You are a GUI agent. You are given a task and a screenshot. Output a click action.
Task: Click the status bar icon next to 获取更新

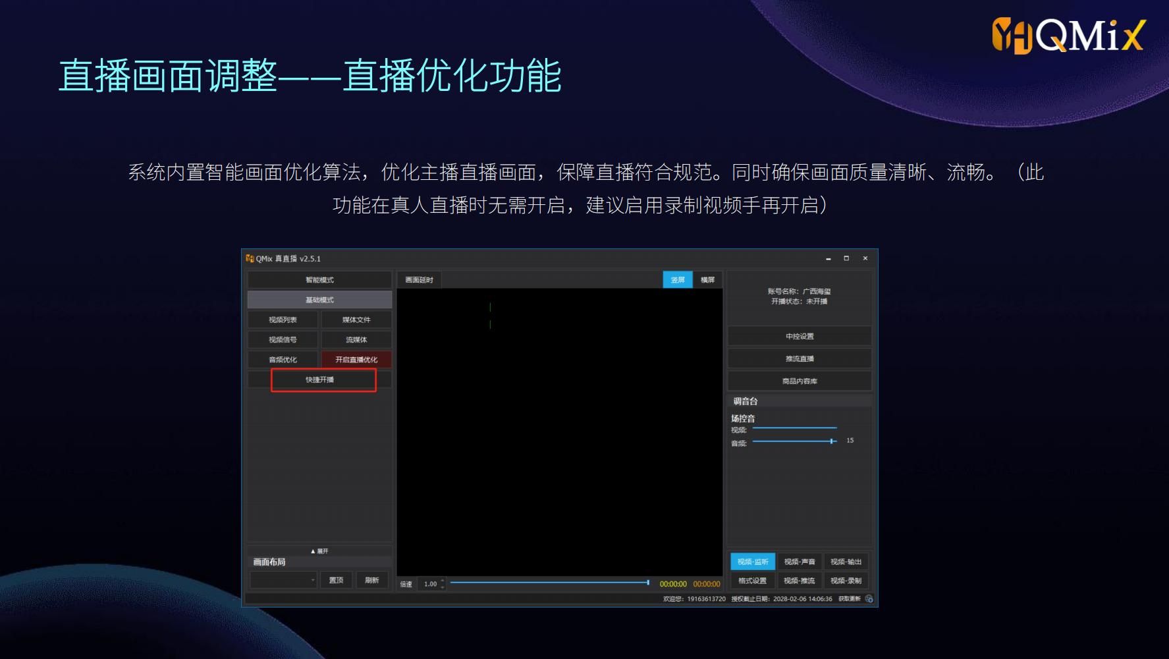869,599
